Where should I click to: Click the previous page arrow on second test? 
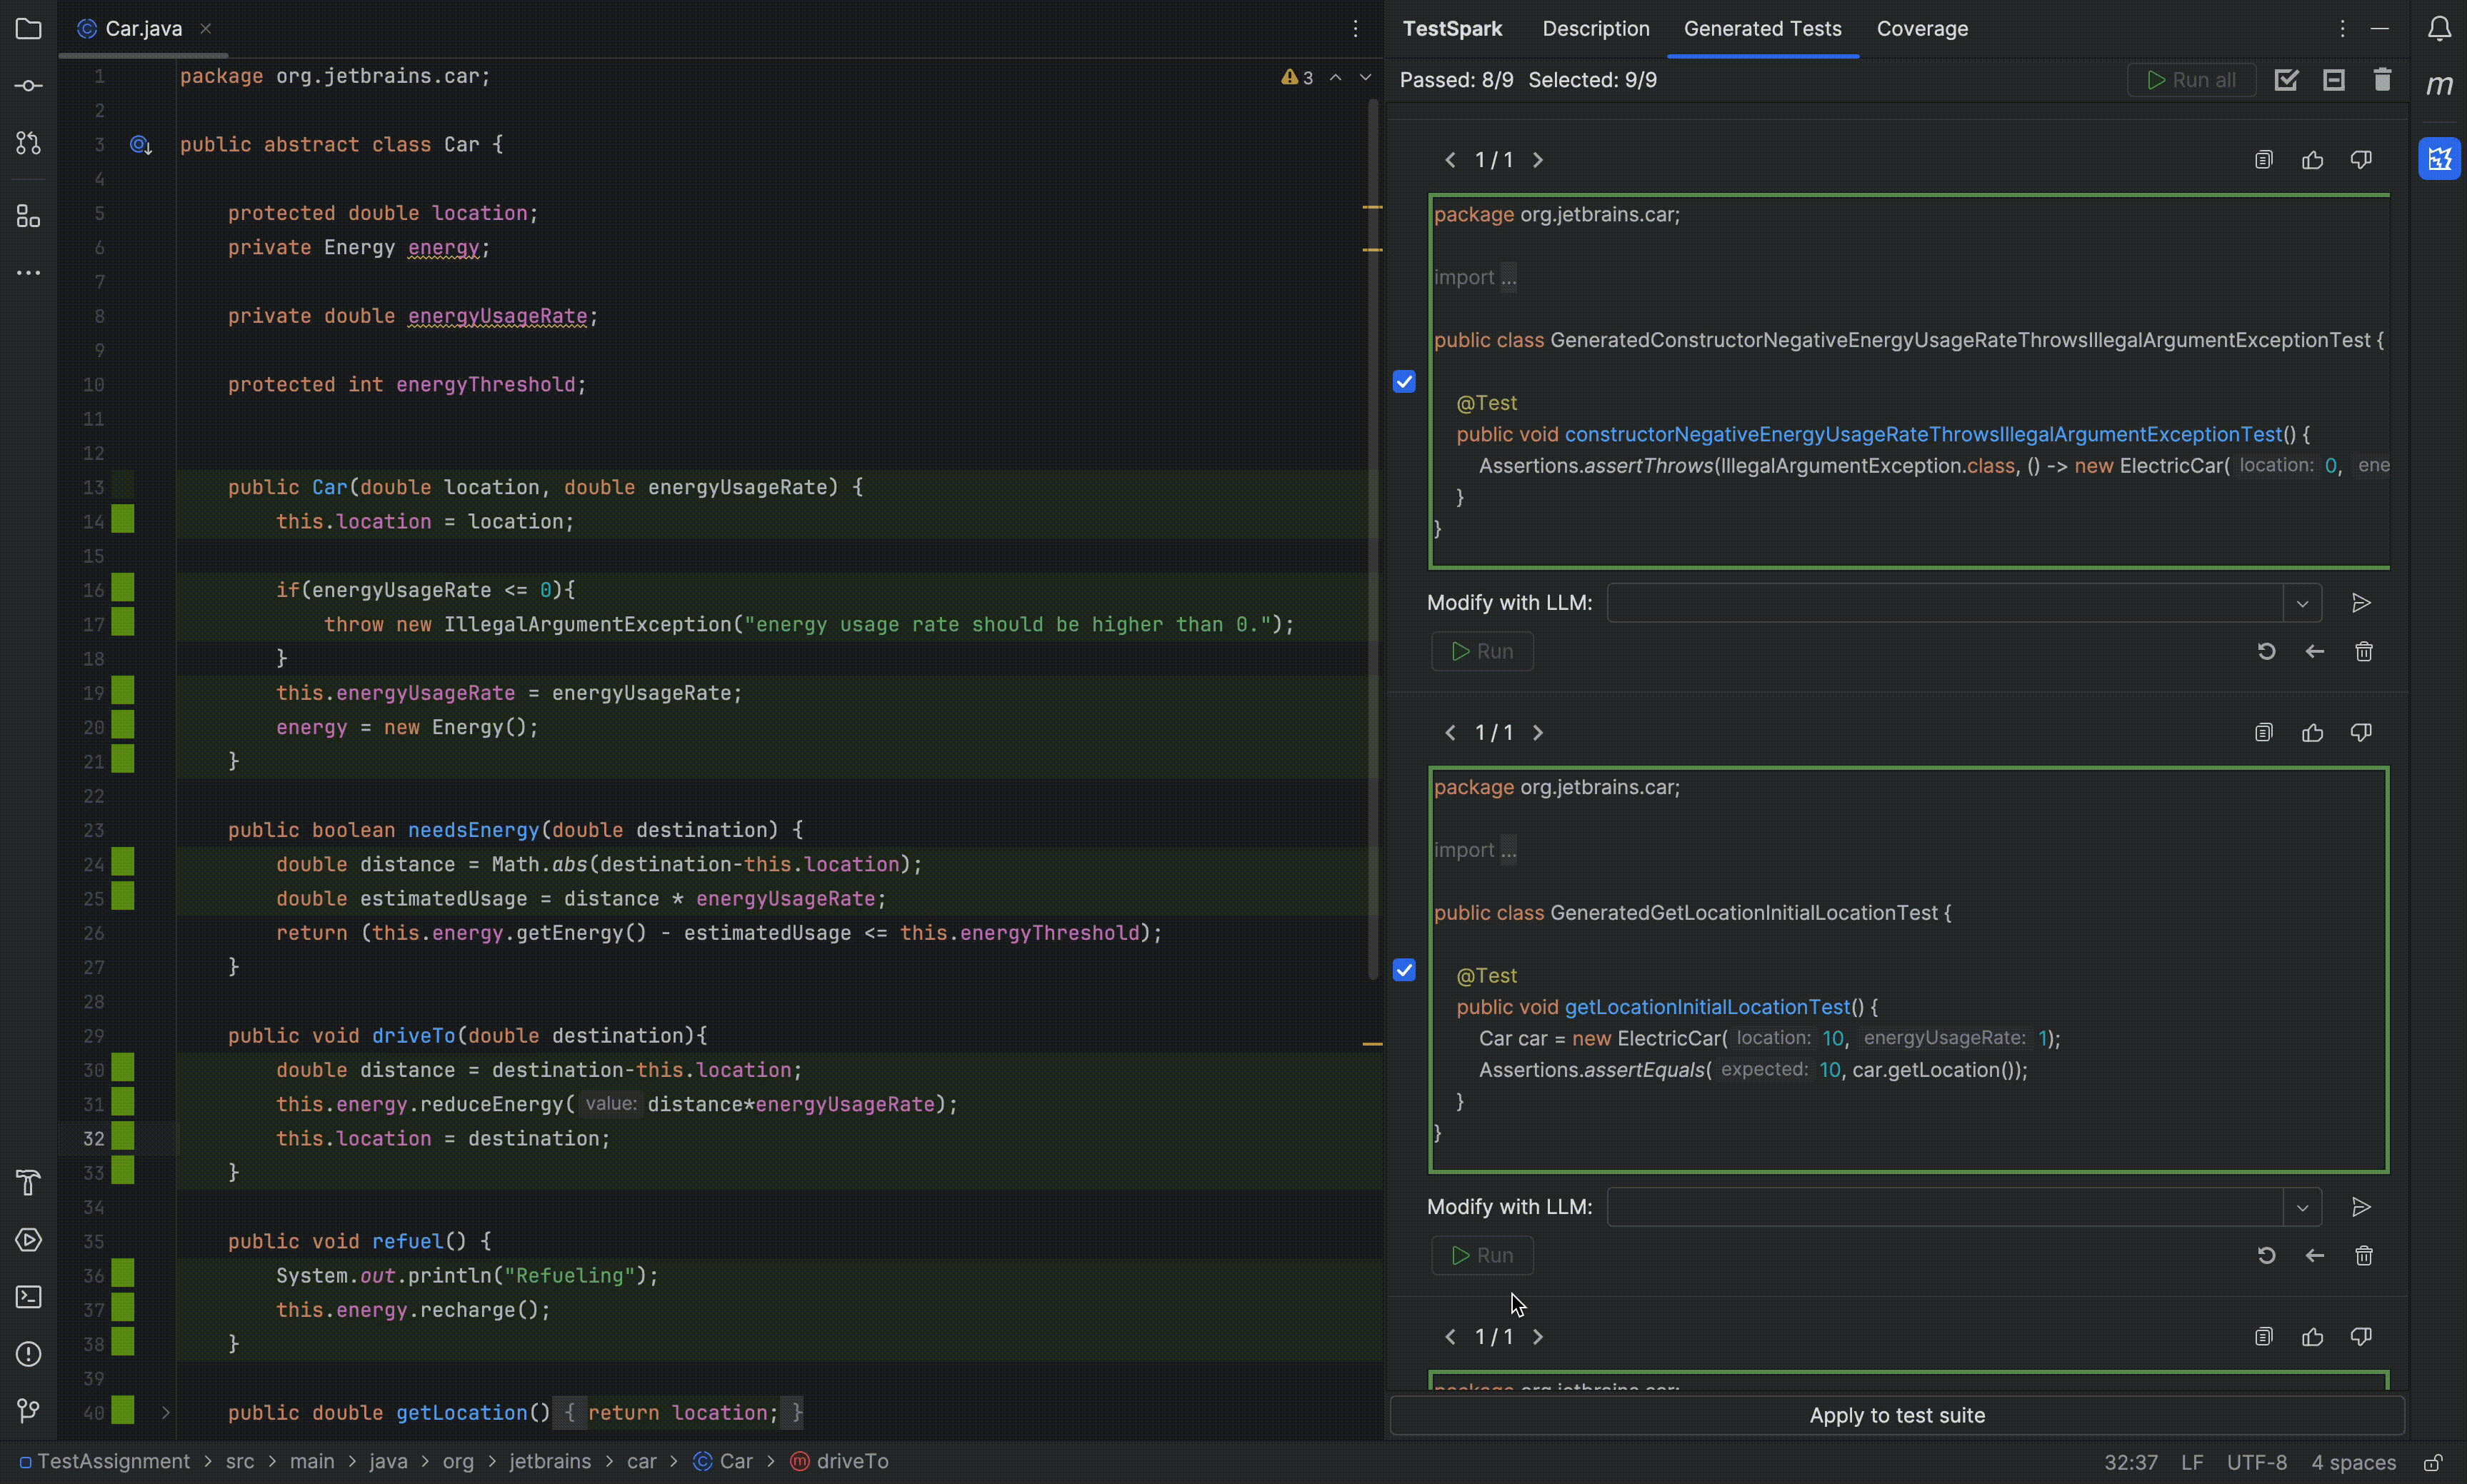[1448, 731]
